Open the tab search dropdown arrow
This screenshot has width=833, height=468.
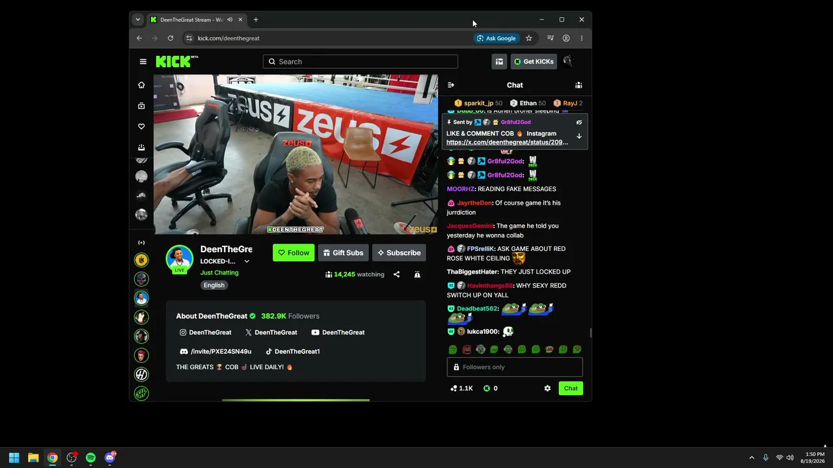point(137,19)
